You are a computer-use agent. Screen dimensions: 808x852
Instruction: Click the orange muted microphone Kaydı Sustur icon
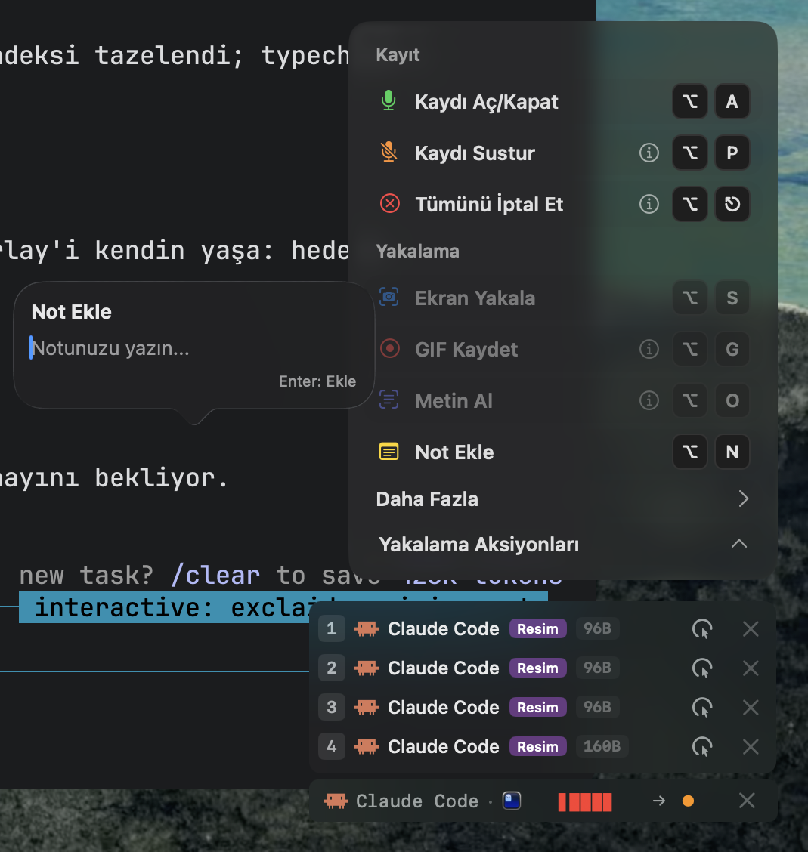(389, 152)
